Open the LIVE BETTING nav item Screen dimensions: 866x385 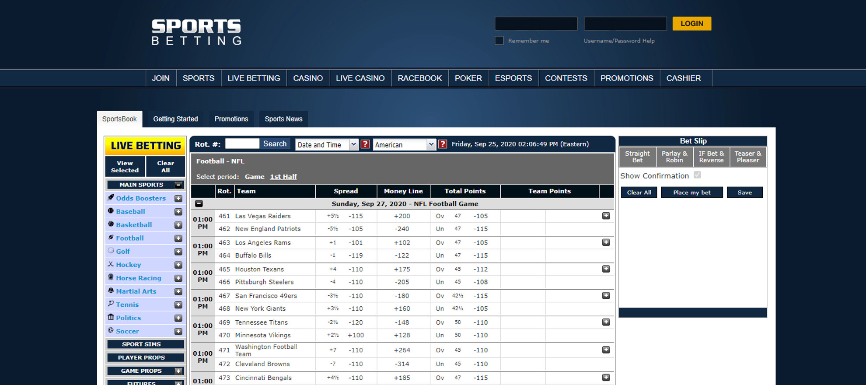pyautogui.click(x=254, y=78)
